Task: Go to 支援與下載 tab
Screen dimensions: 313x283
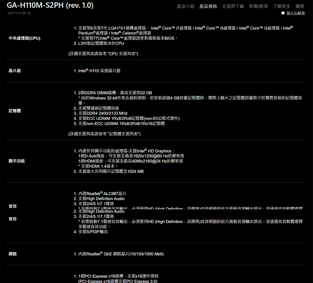Action: tap(233, 6)
